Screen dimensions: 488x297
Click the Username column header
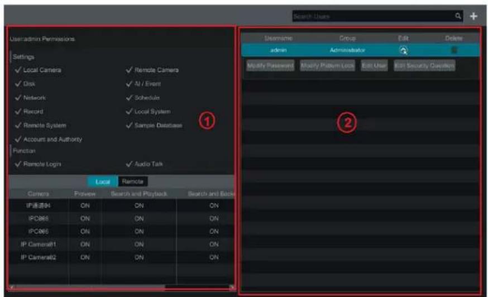(x=278, y=39)
